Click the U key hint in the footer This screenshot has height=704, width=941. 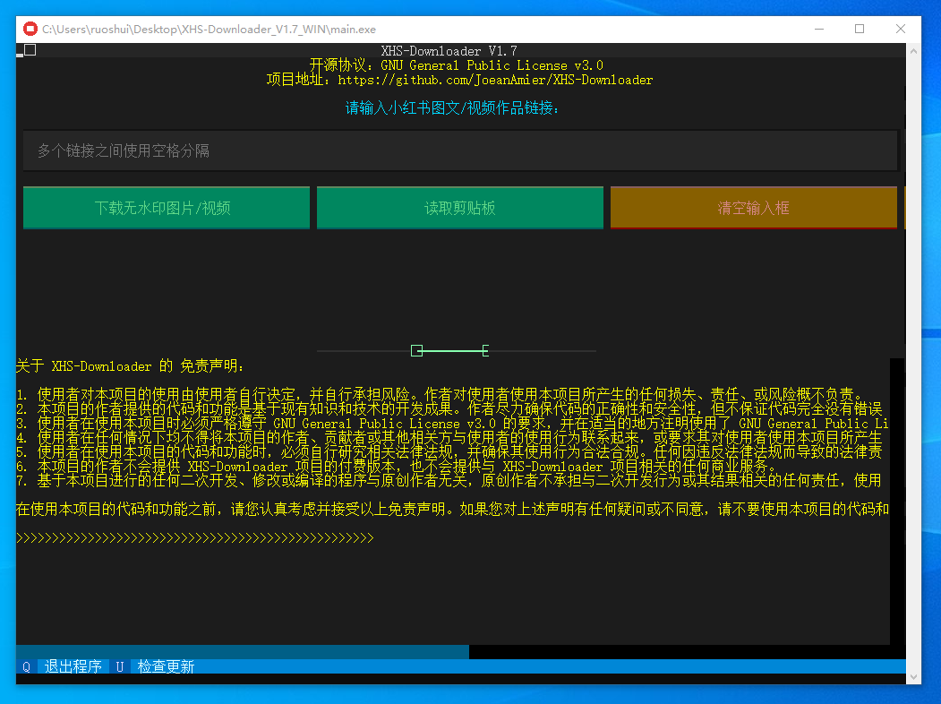tap(120, 666)
